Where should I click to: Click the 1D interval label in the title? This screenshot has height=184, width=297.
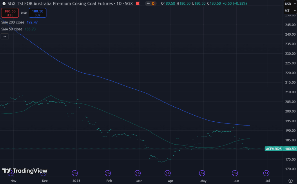pos(119,3)
